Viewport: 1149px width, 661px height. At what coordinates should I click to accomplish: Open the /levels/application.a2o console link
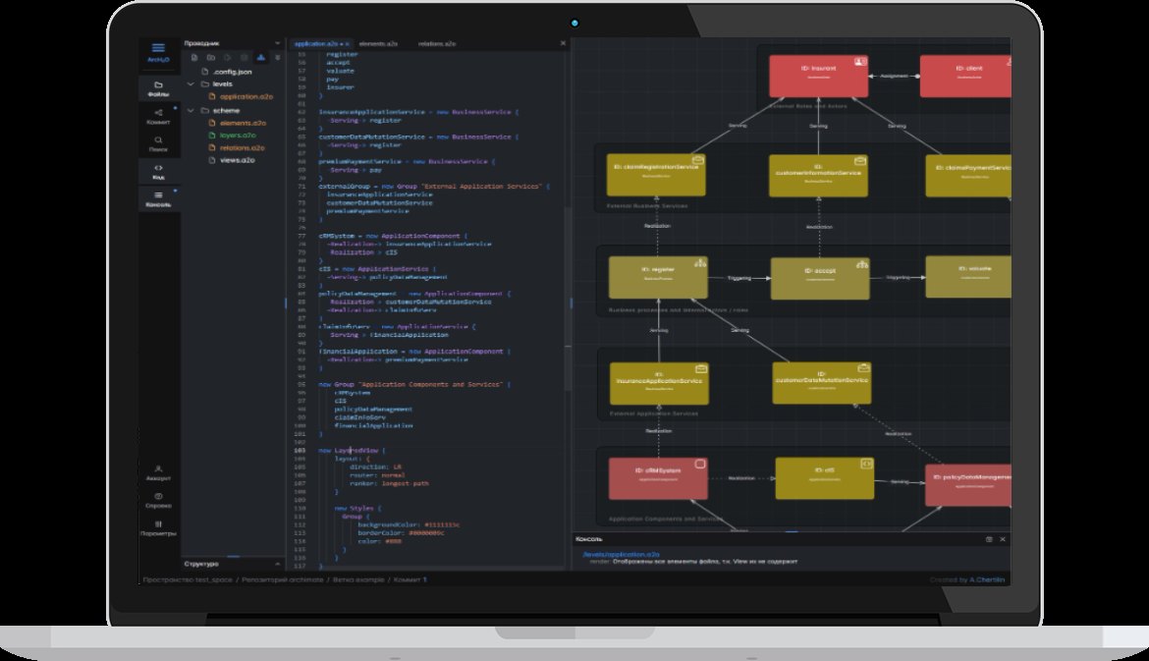pos(621,555)
